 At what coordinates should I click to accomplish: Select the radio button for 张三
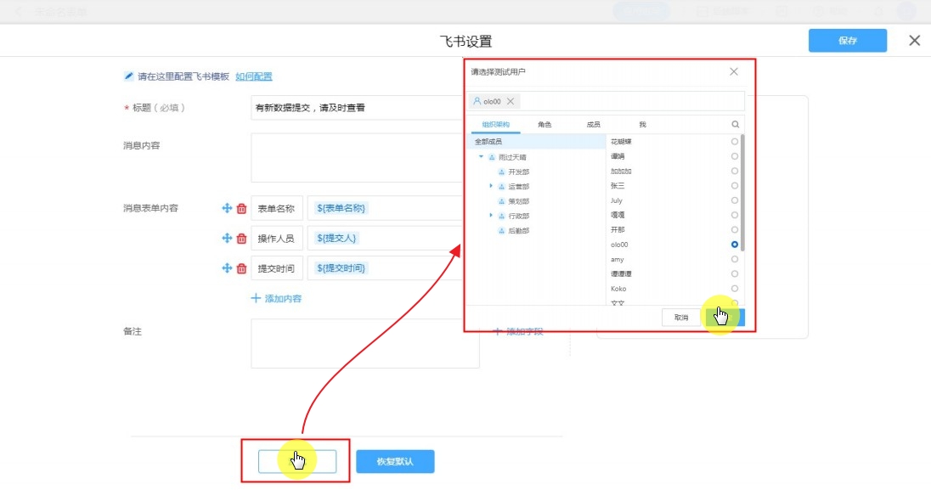(x=735, y=186)
